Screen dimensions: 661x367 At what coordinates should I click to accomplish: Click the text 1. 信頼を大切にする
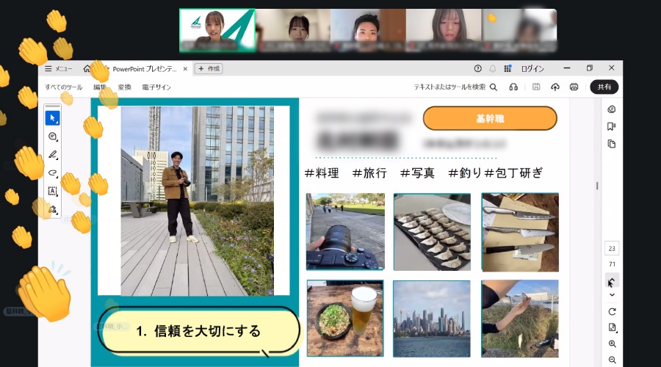point(198,331)
